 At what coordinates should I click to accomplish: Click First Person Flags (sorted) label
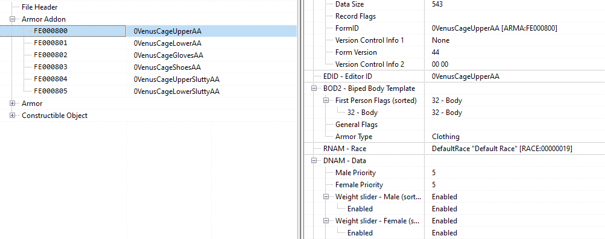coord(376,101)
